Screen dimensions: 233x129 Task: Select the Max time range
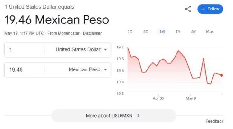coord(210,32)
